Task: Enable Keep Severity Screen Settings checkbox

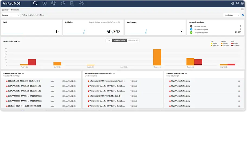Action: (x=22, y=15)
